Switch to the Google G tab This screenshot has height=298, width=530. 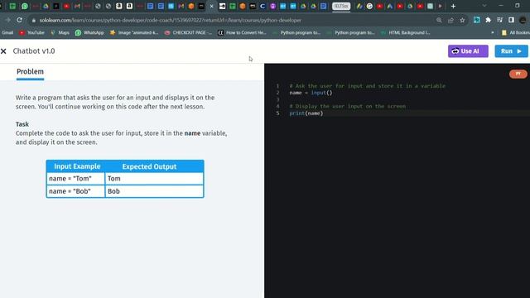(x=369, y=6)
